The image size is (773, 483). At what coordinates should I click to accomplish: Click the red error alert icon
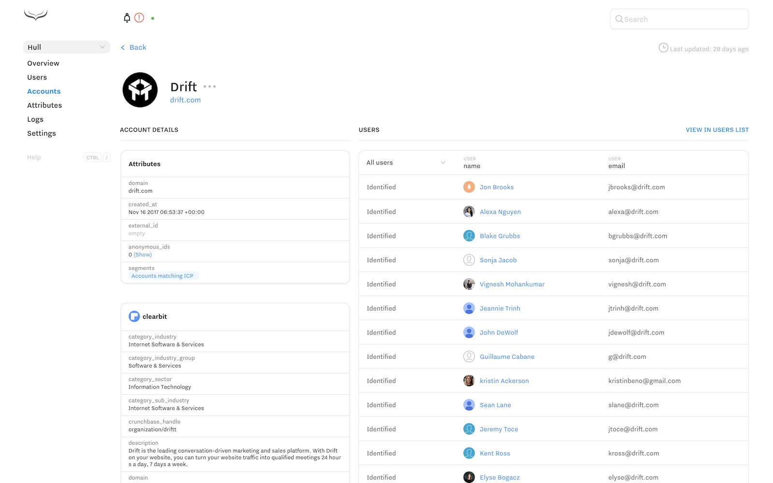[x=139, y=17]
